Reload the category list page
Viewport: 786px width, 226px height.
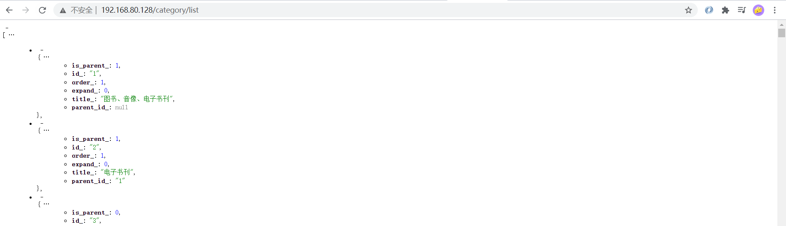point(42,10)
